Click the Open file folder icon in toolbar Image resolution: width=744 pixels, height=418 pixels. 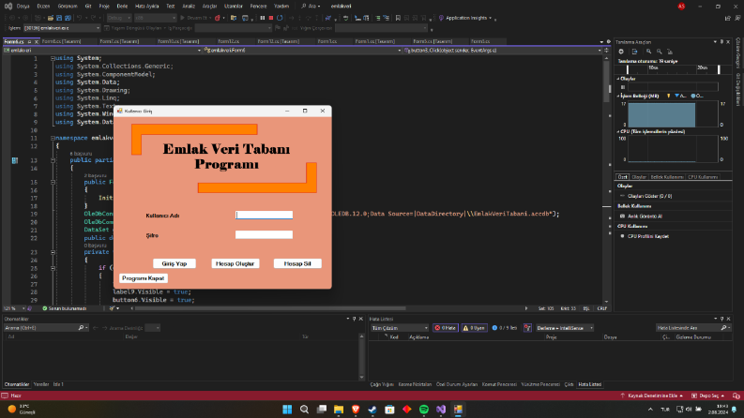(51, 18)
